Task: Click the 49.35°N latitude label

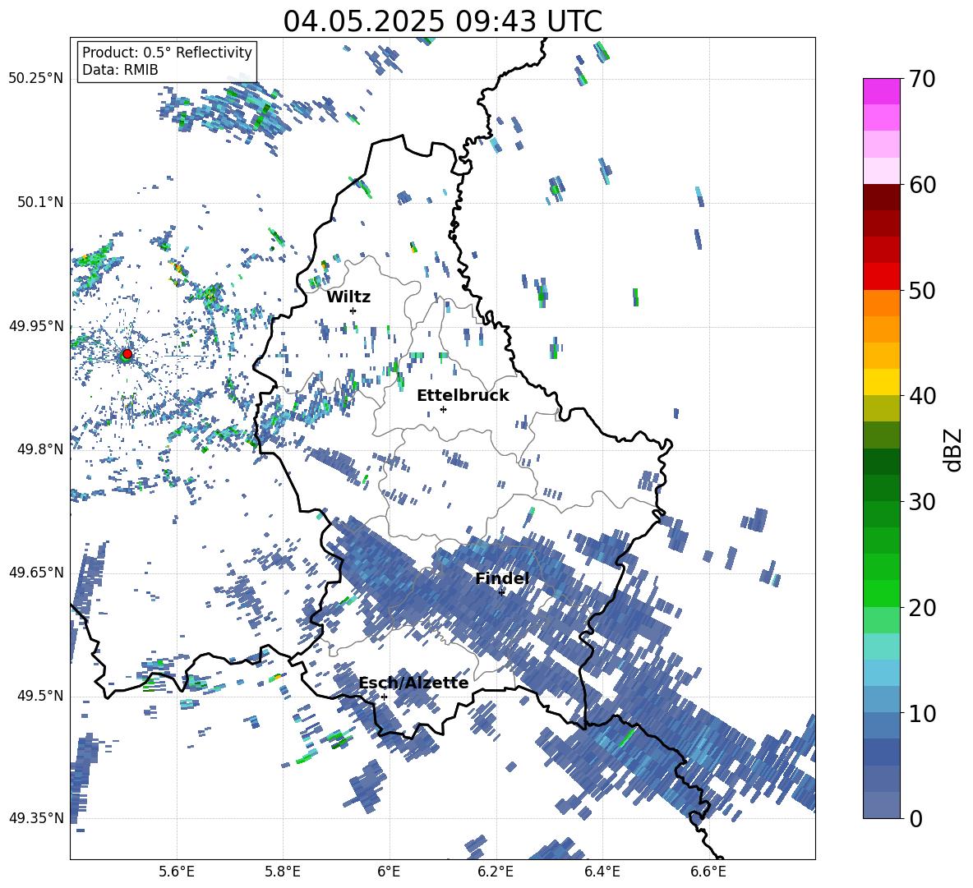Action: pyautogui.click(x=36, y=818)
